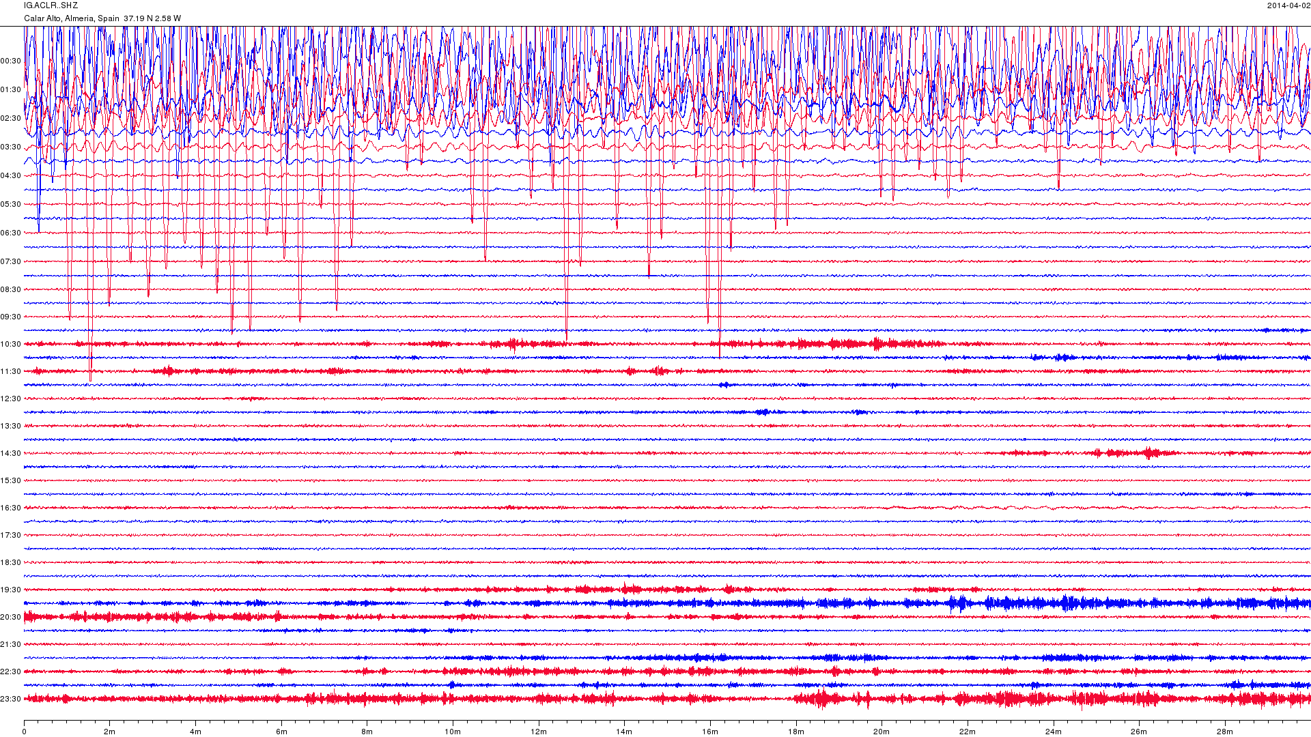Click the 26m axis label
The width and height of the screenshot is (1311, 737).
click(1139, 732)
